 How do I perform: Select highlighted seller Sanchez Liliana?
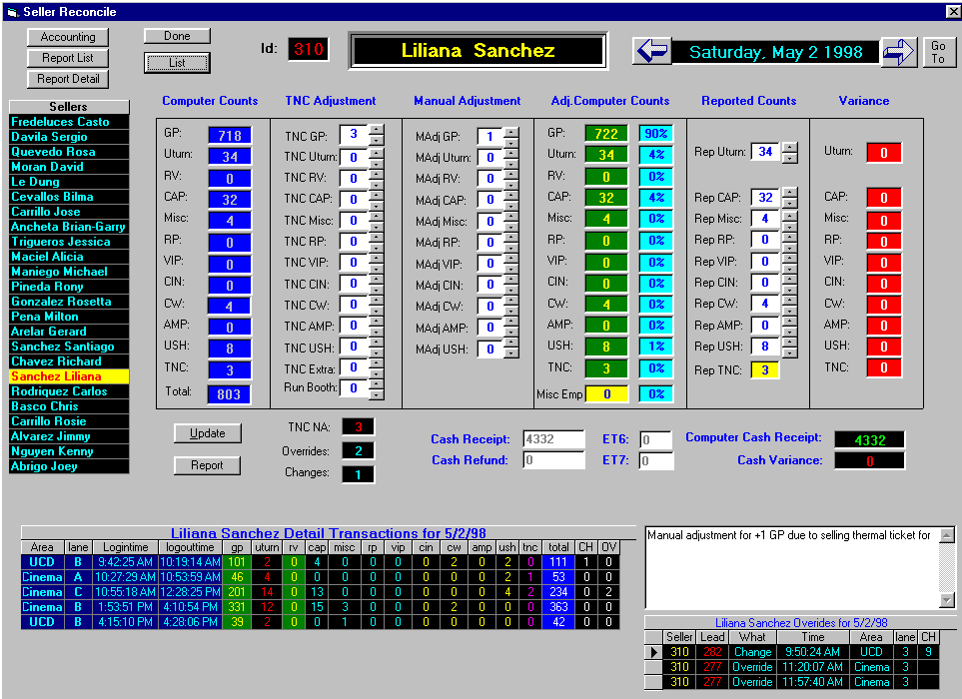[x=69, y=376]
